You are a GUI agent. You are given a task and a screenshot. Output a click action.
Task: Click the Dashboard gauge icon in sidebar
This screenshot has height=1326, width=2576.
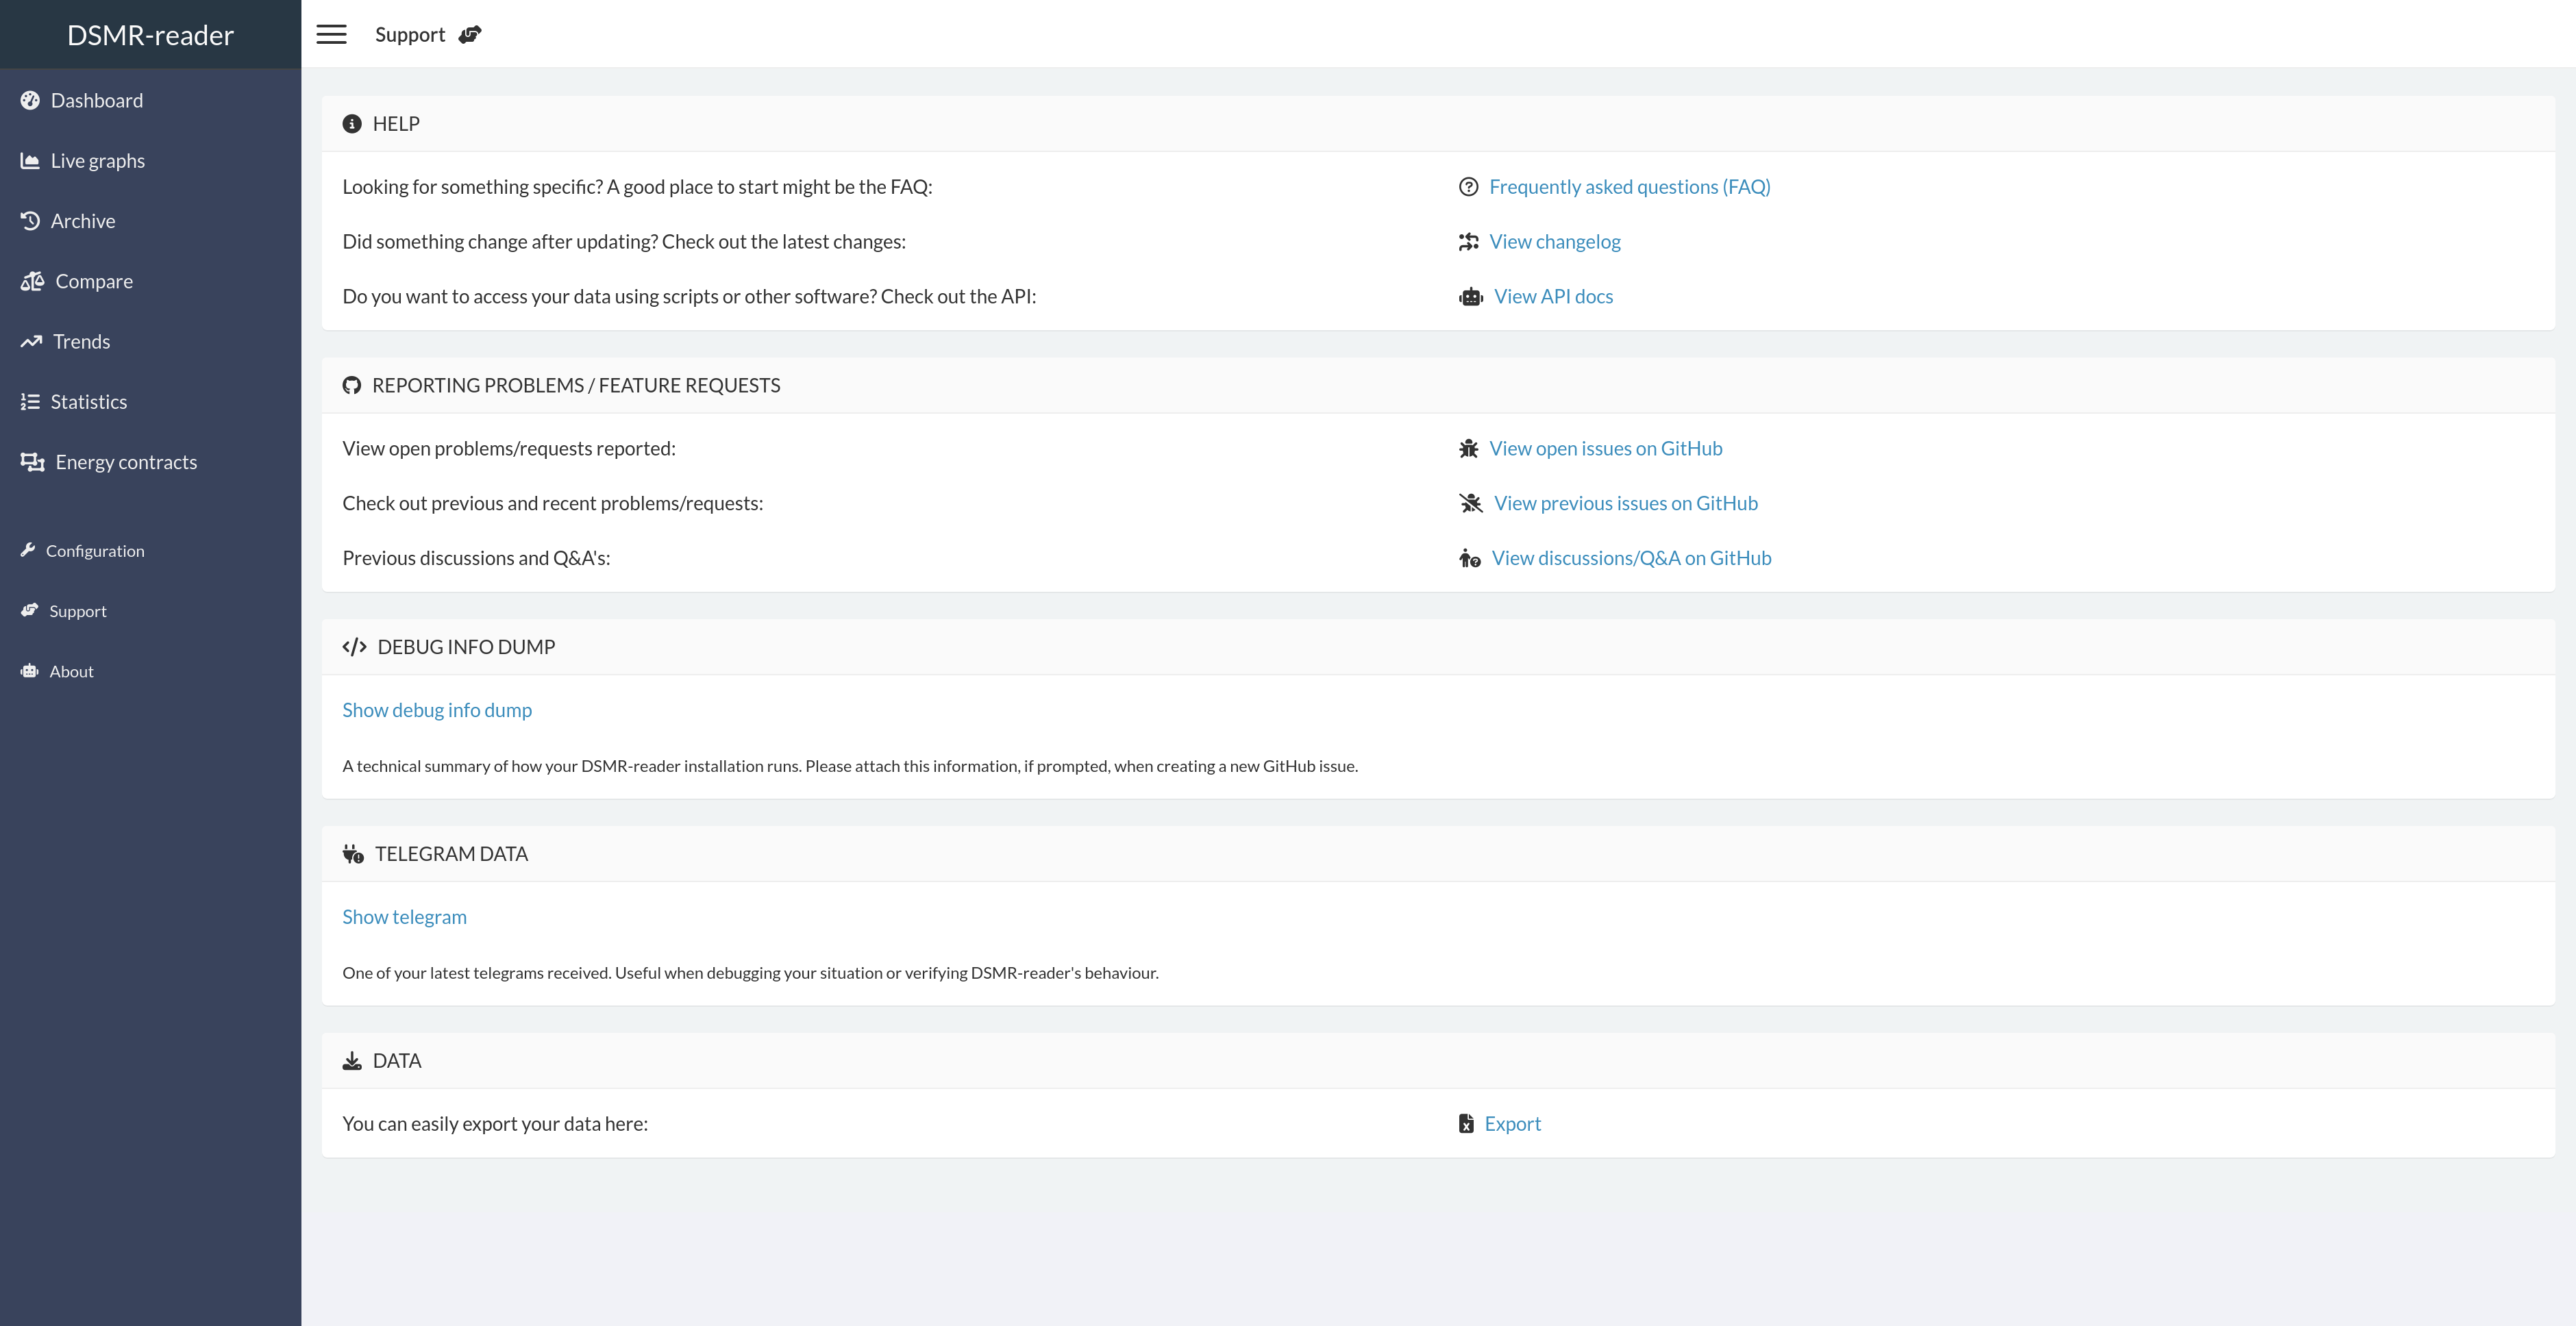(30, 100)
